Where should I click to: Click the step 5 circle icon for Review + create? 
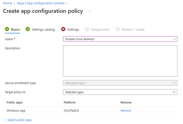point(118,29)
